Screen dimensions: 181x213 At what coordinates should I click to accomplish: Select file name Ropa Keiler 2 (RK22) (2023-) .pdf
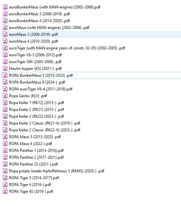(x=36, y=116)
